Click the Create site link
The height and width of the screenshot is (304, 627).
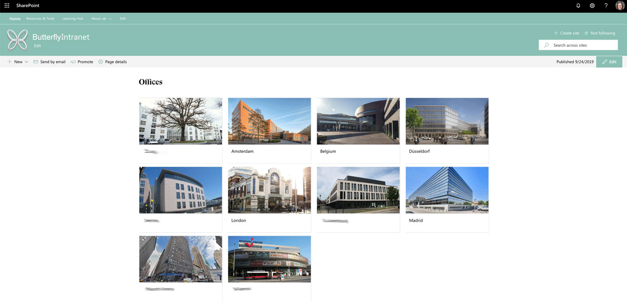(x=566, y=33)
